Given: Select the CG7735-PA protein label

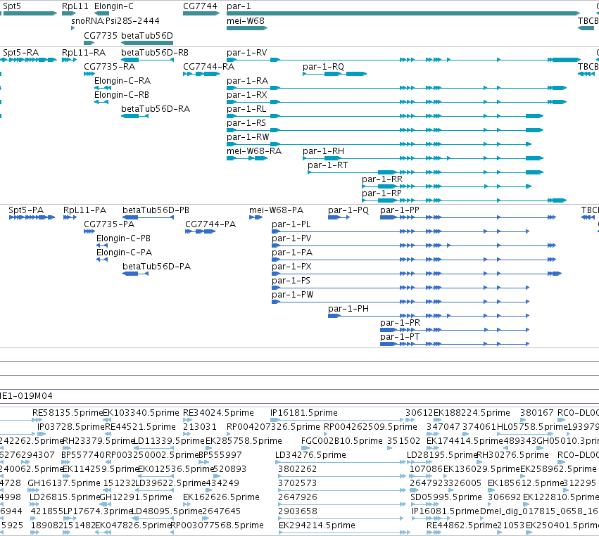Looking at the screenshot, I should (x=109, y=224).
